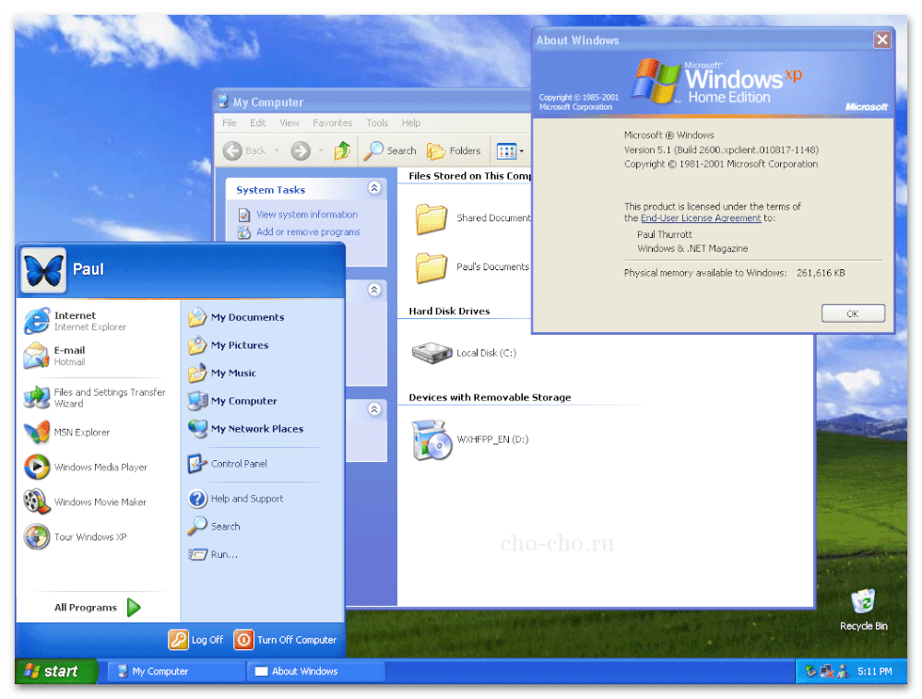This screenshot has width=922, height=699.
Task: Open Control Panel from Start menu
Action: [x=238, y=464]
